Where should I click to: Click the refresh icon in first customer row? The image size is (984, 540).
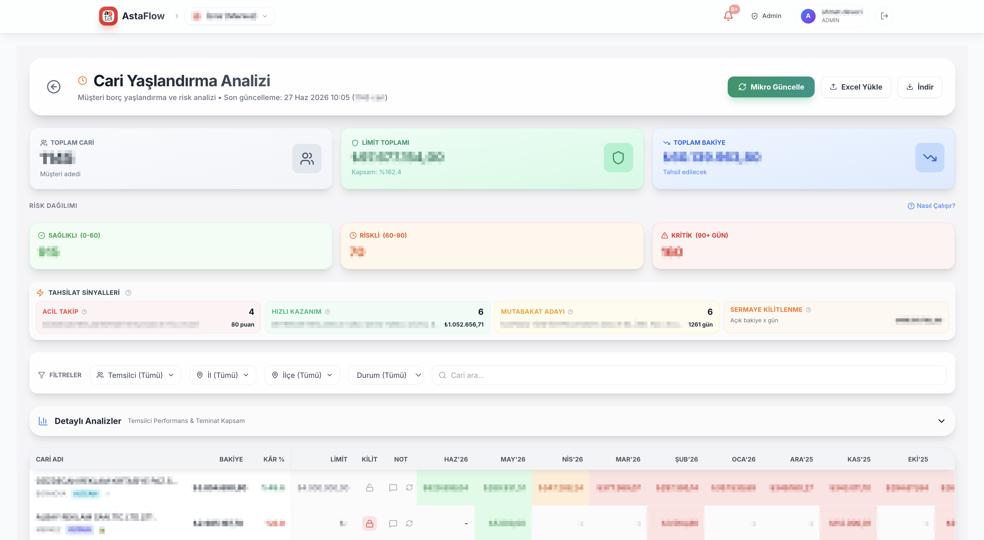click(409, 488)
